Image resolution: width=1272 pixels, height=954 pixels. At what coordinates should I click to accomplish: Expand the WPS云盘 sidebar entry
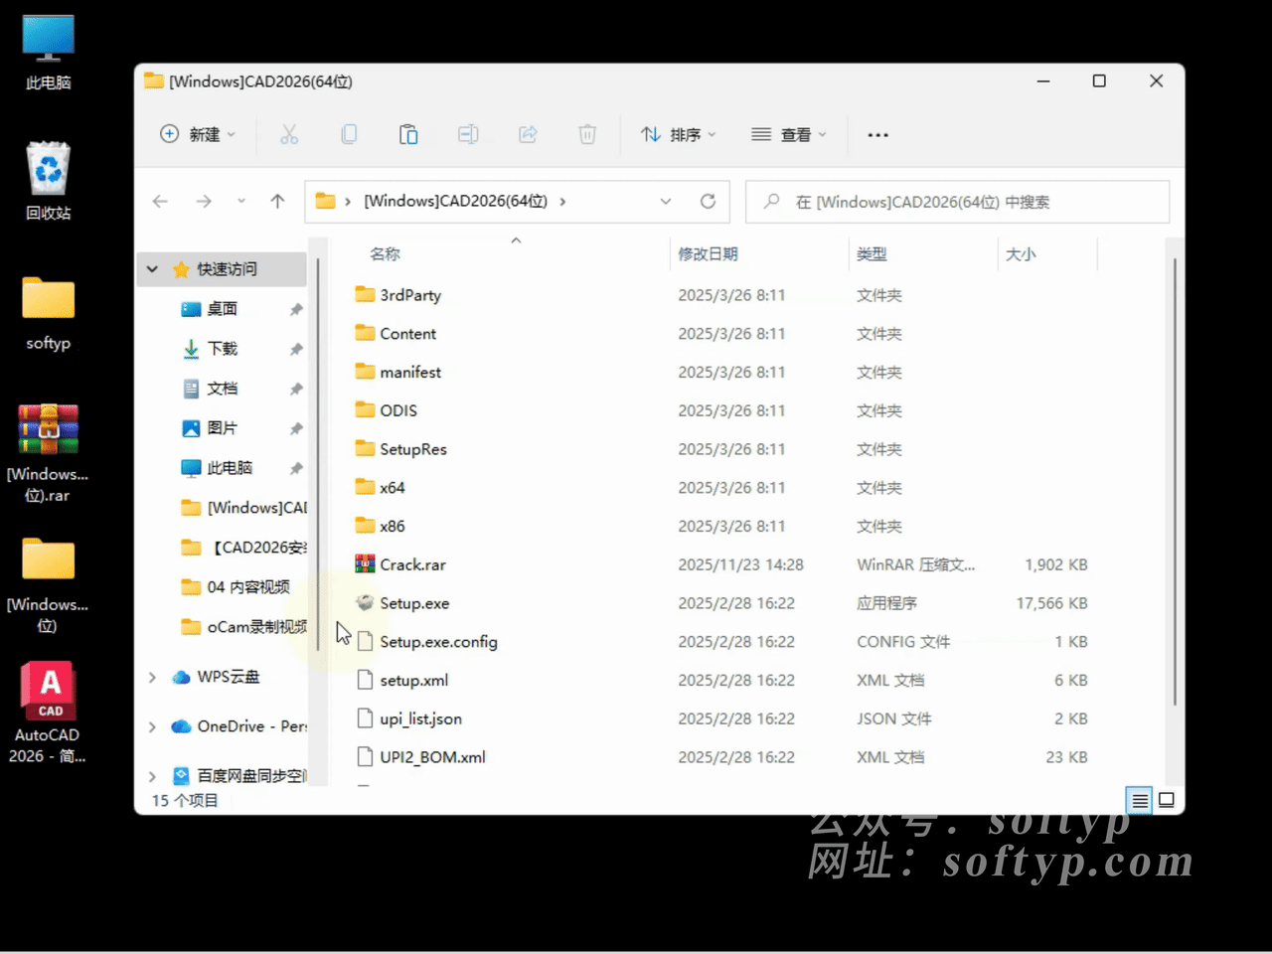(x=151, y=677)
